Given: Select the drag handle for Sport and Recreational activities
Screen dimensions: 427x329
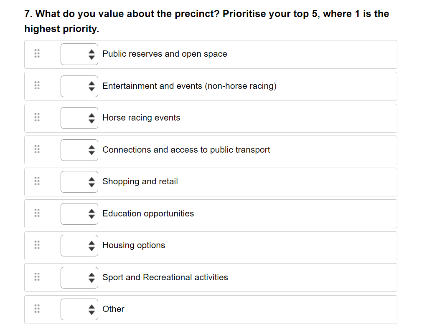Looking at the screenshot, I should pos(37,277).
